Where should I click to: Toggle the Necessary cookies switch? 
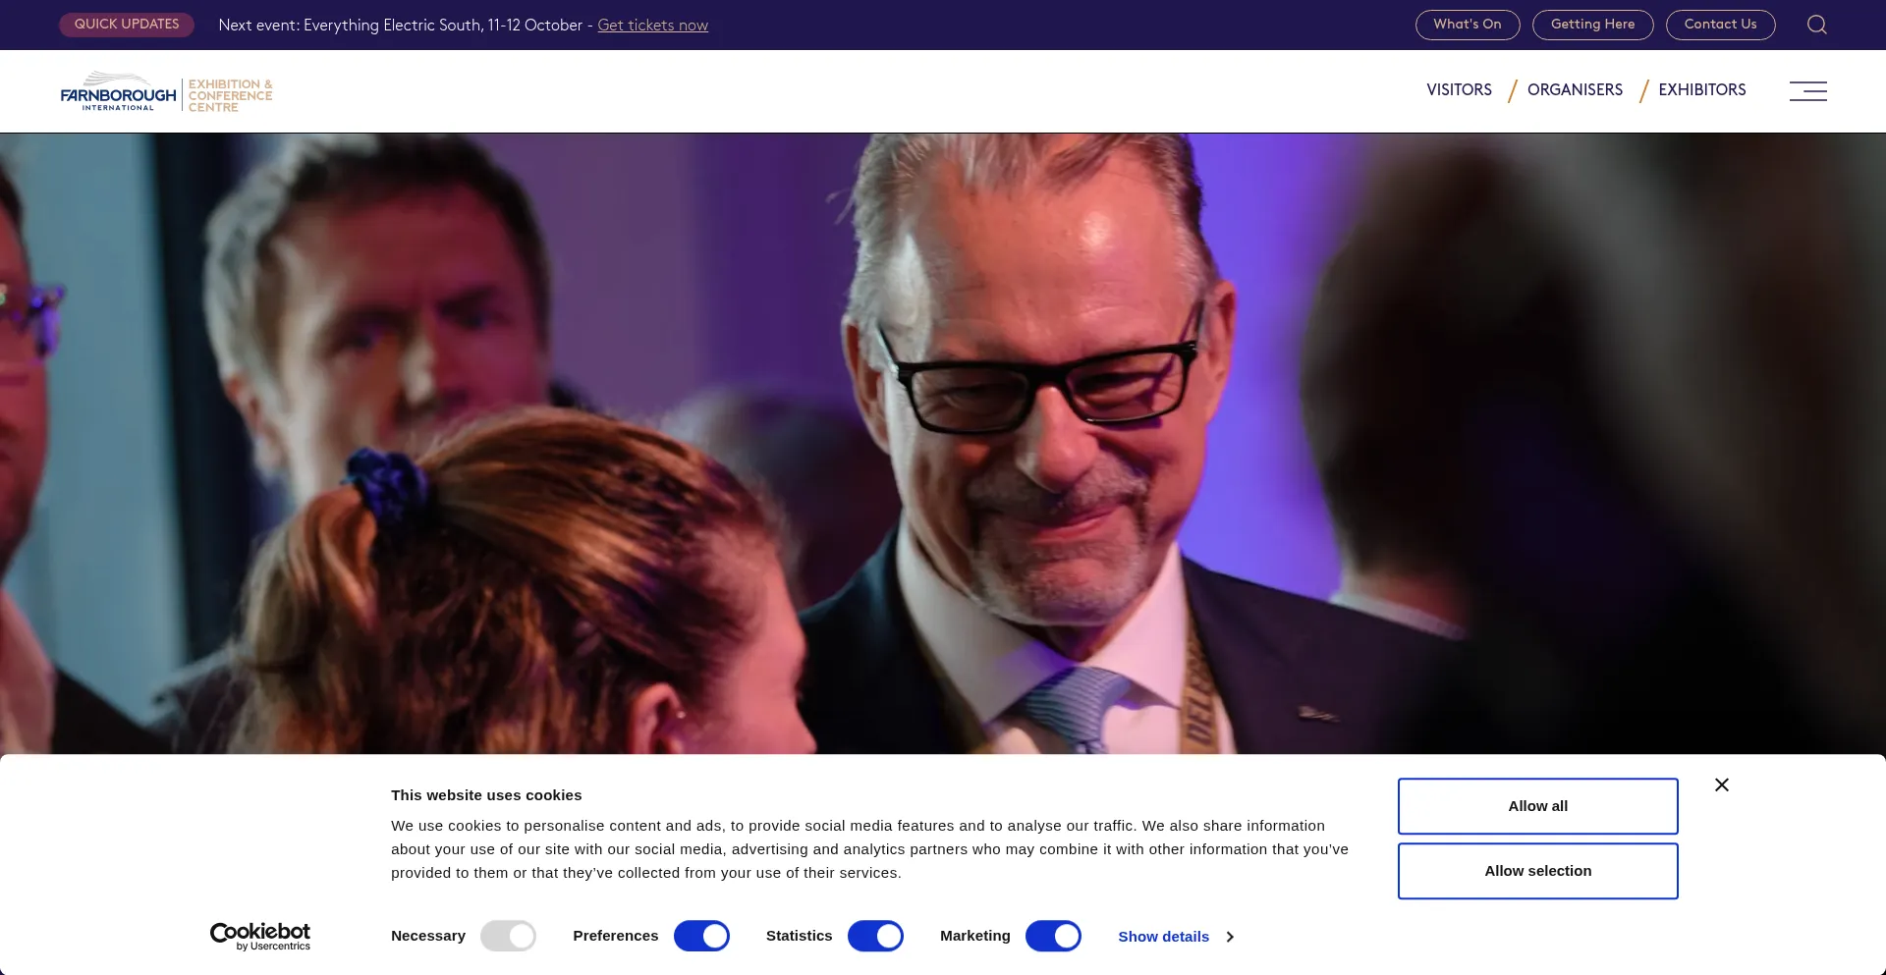[508, 936]
